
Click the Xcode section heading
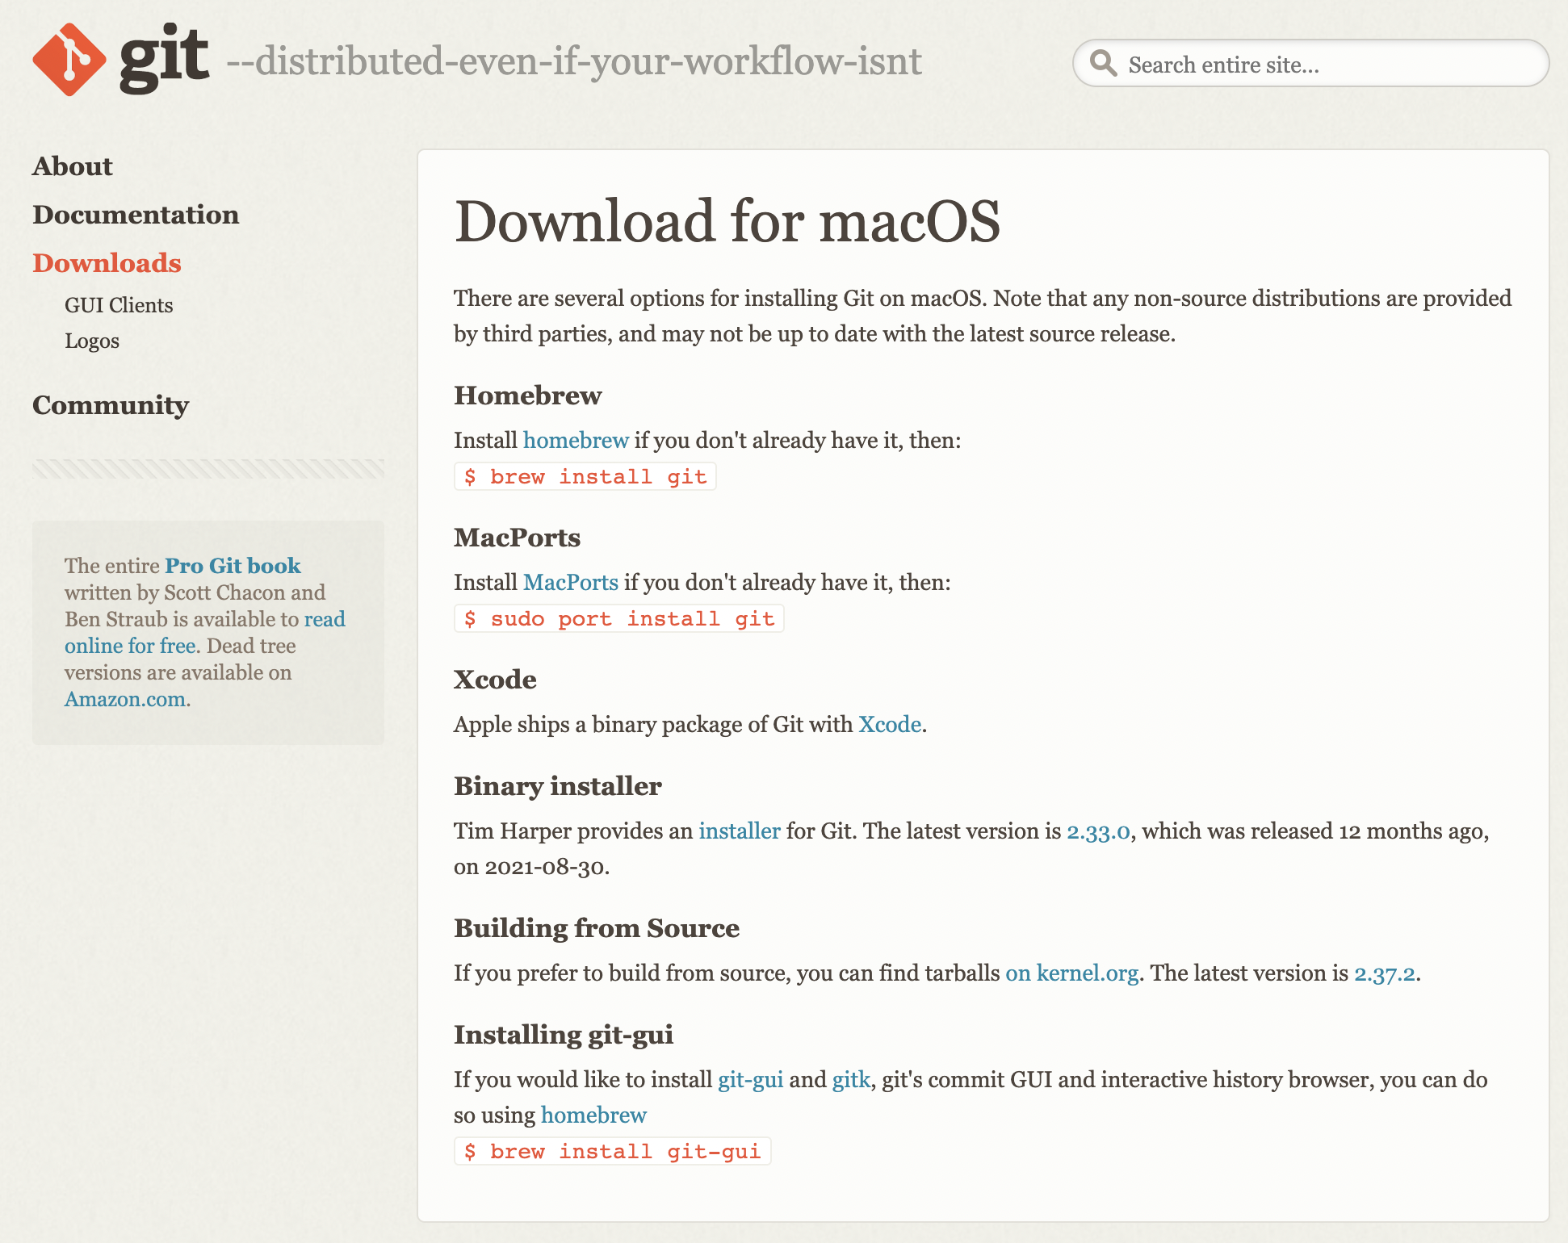tap(495, 680)
